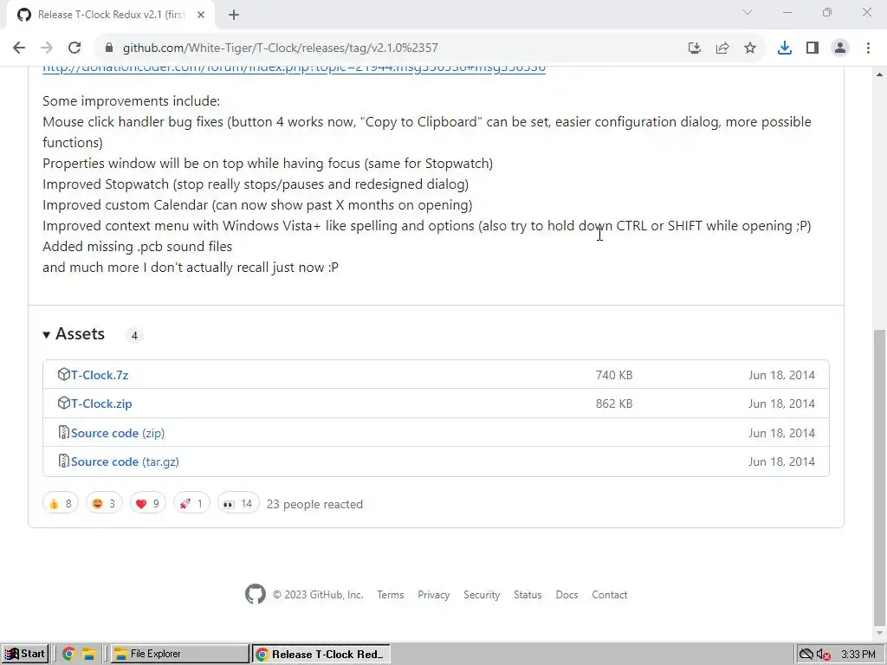
Task: Click the GitHub logo in the footer
Action: click(x=256, y=594)
